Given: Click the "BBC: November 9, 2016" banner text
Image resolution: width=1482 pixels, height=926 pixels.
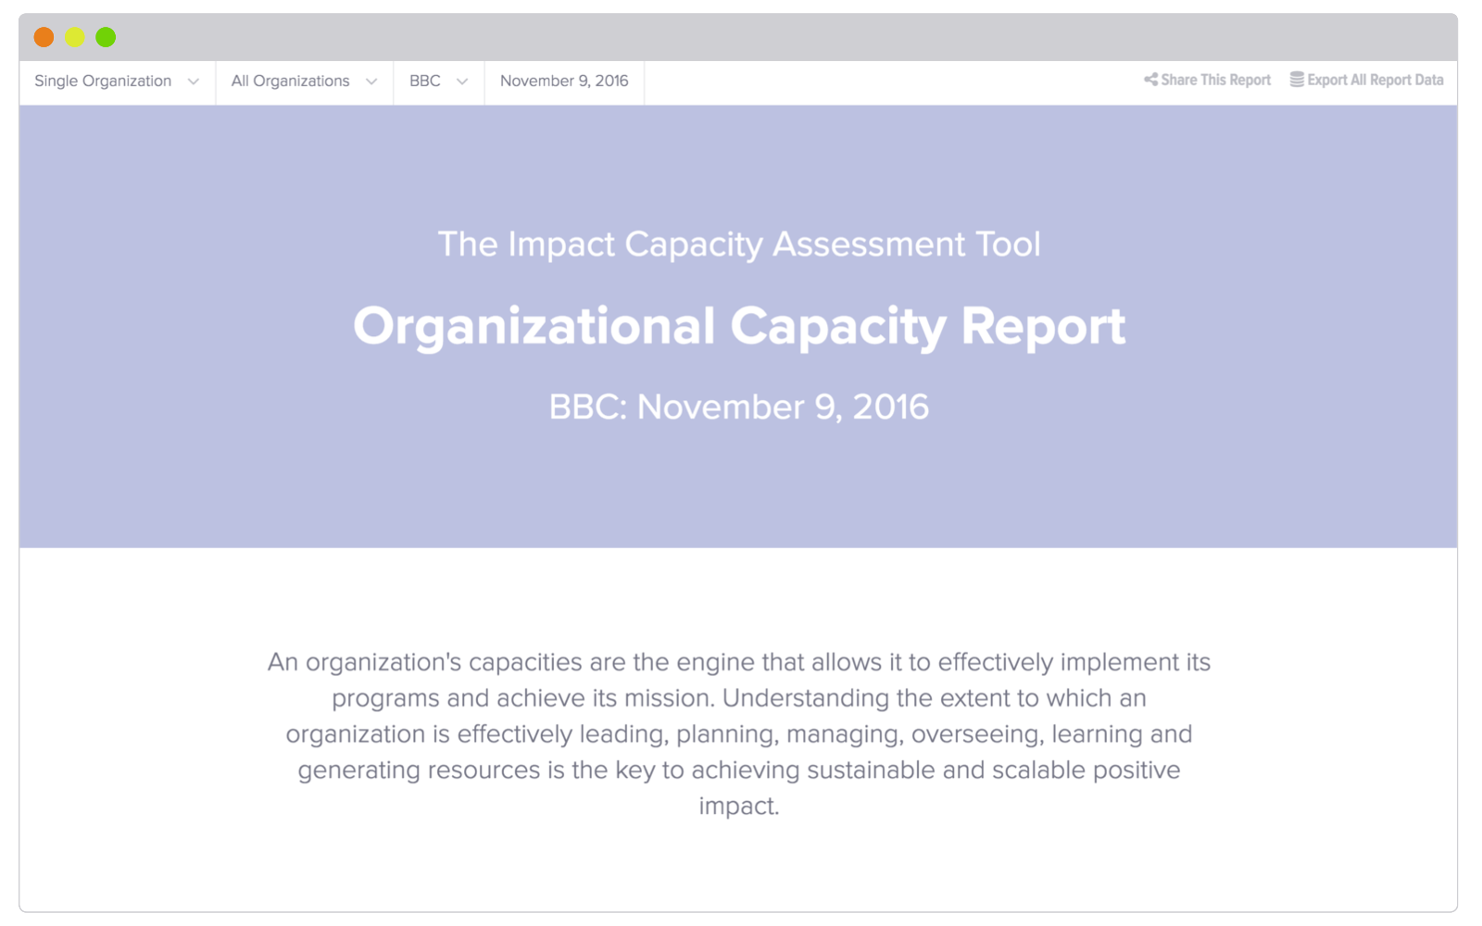Looking at the screenshot, I should [x=739, y=407].
